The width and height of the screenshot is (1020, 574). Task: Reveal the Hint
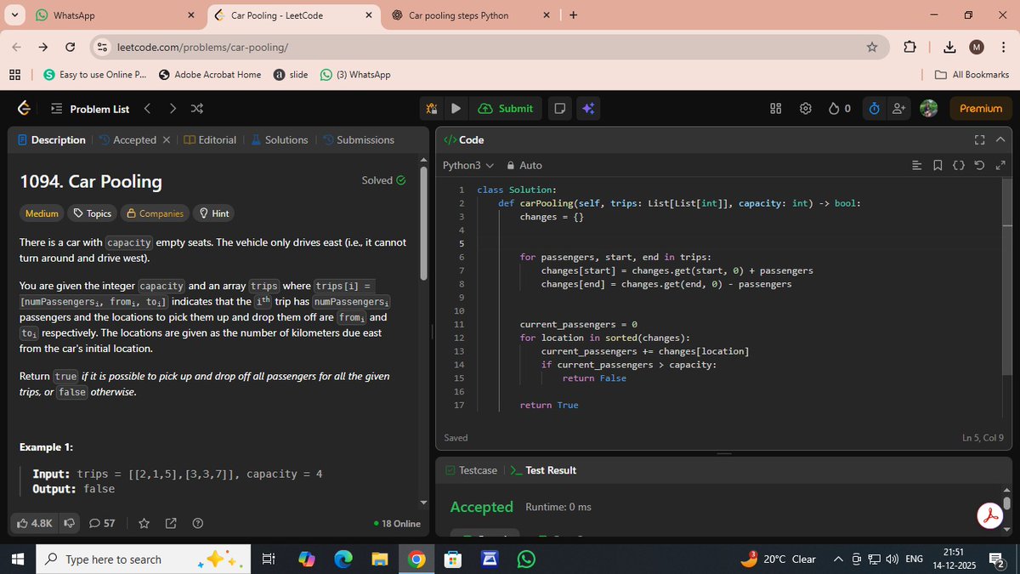(213, 213)
